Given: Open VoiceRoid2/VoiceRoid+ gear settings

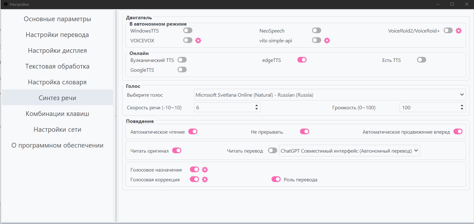Looking at the screenshot, I should coord(458,31).
